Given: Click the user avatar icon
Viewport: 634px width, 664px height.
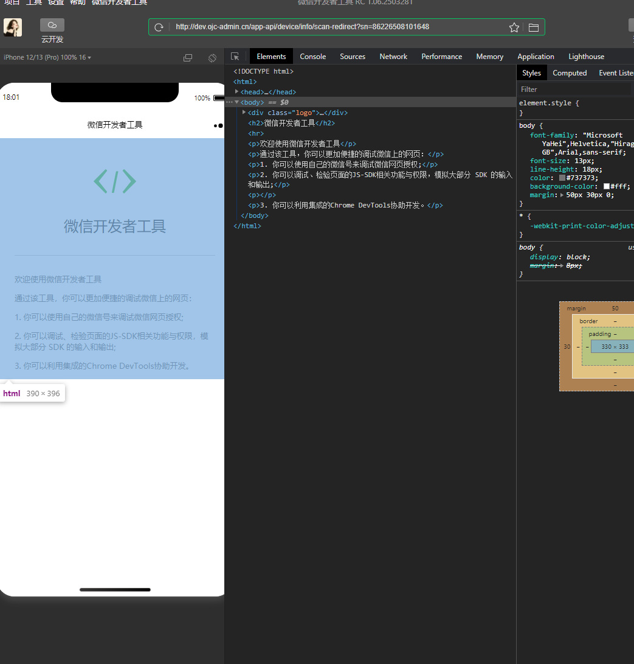Looking at the screenshot, I should pyautogui.click(x=13, y=27).
